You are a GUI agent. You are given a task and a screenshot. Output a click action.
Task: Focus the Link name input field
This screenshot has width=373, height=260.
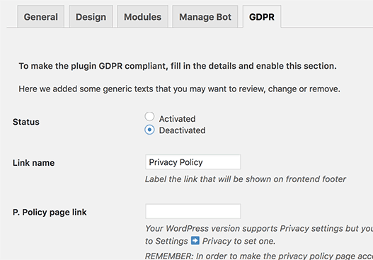point(193,162)
